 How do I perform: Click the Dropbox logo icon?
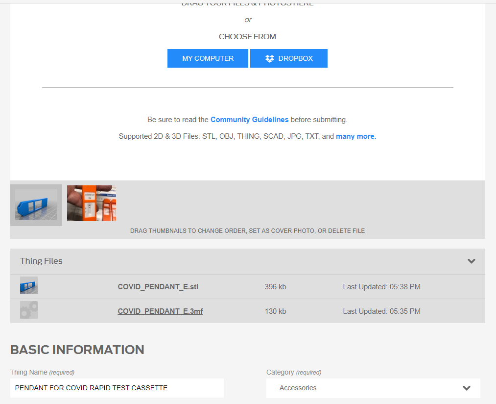[270, 58]
